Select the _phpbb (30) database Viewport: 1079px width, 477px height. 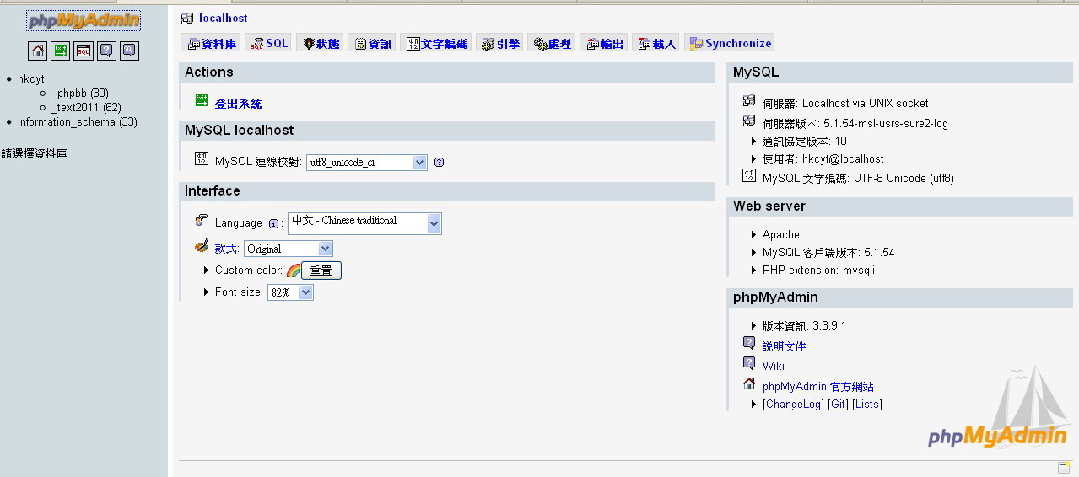point(80,94)
